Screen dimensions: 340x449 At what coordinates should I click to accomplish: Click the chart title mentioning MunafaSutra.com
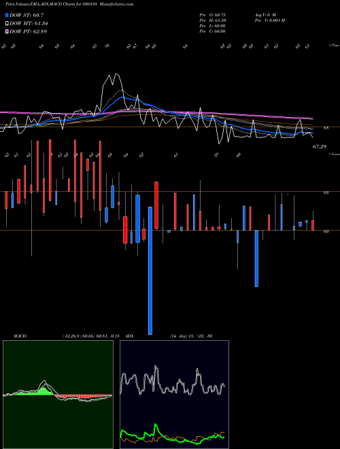[69, 4]
